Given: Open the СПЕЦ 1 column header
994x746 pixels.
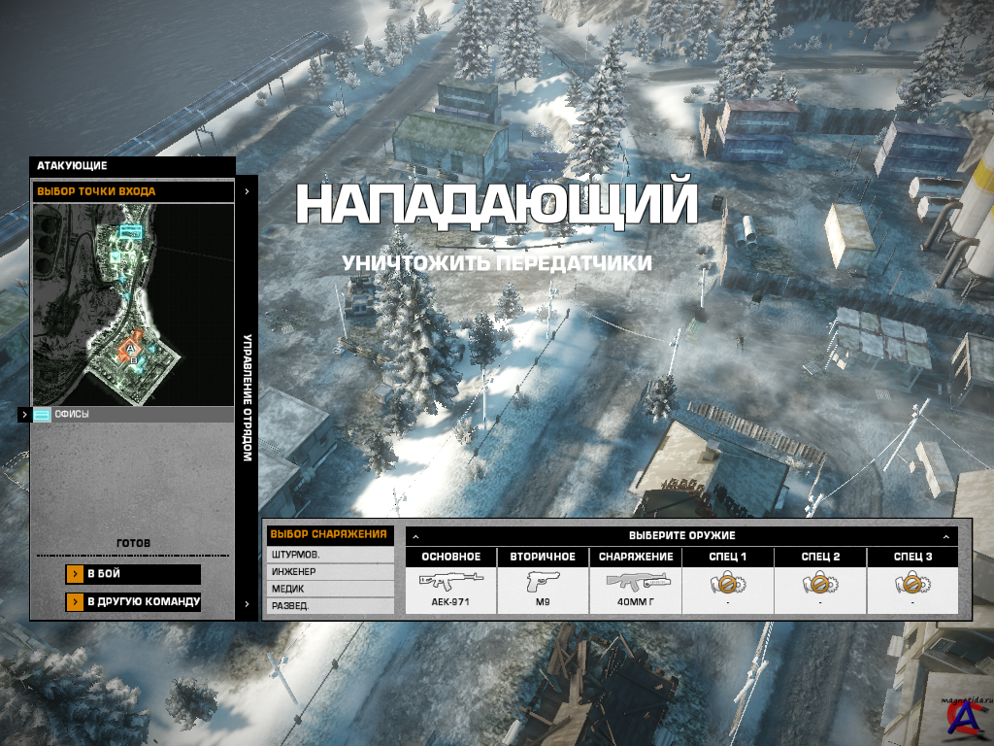Looking at the screenshot, I should [728, 557].
